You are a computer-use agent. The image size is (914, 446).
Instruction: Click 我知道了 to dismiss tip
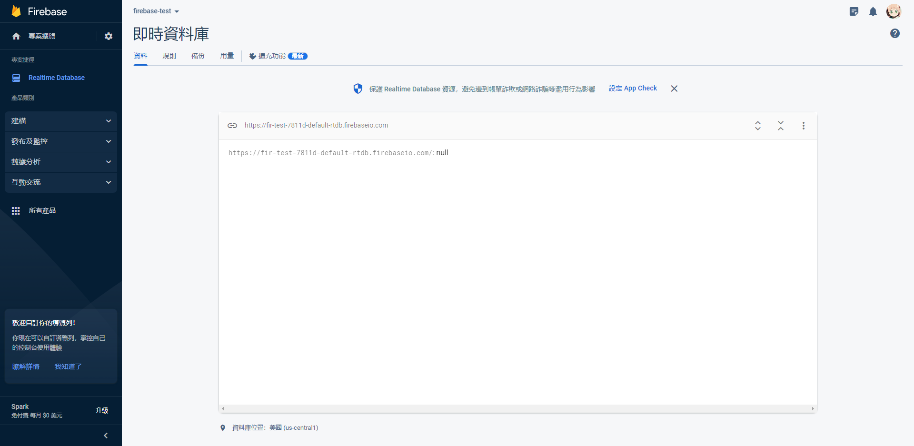[x=68, y=367]
